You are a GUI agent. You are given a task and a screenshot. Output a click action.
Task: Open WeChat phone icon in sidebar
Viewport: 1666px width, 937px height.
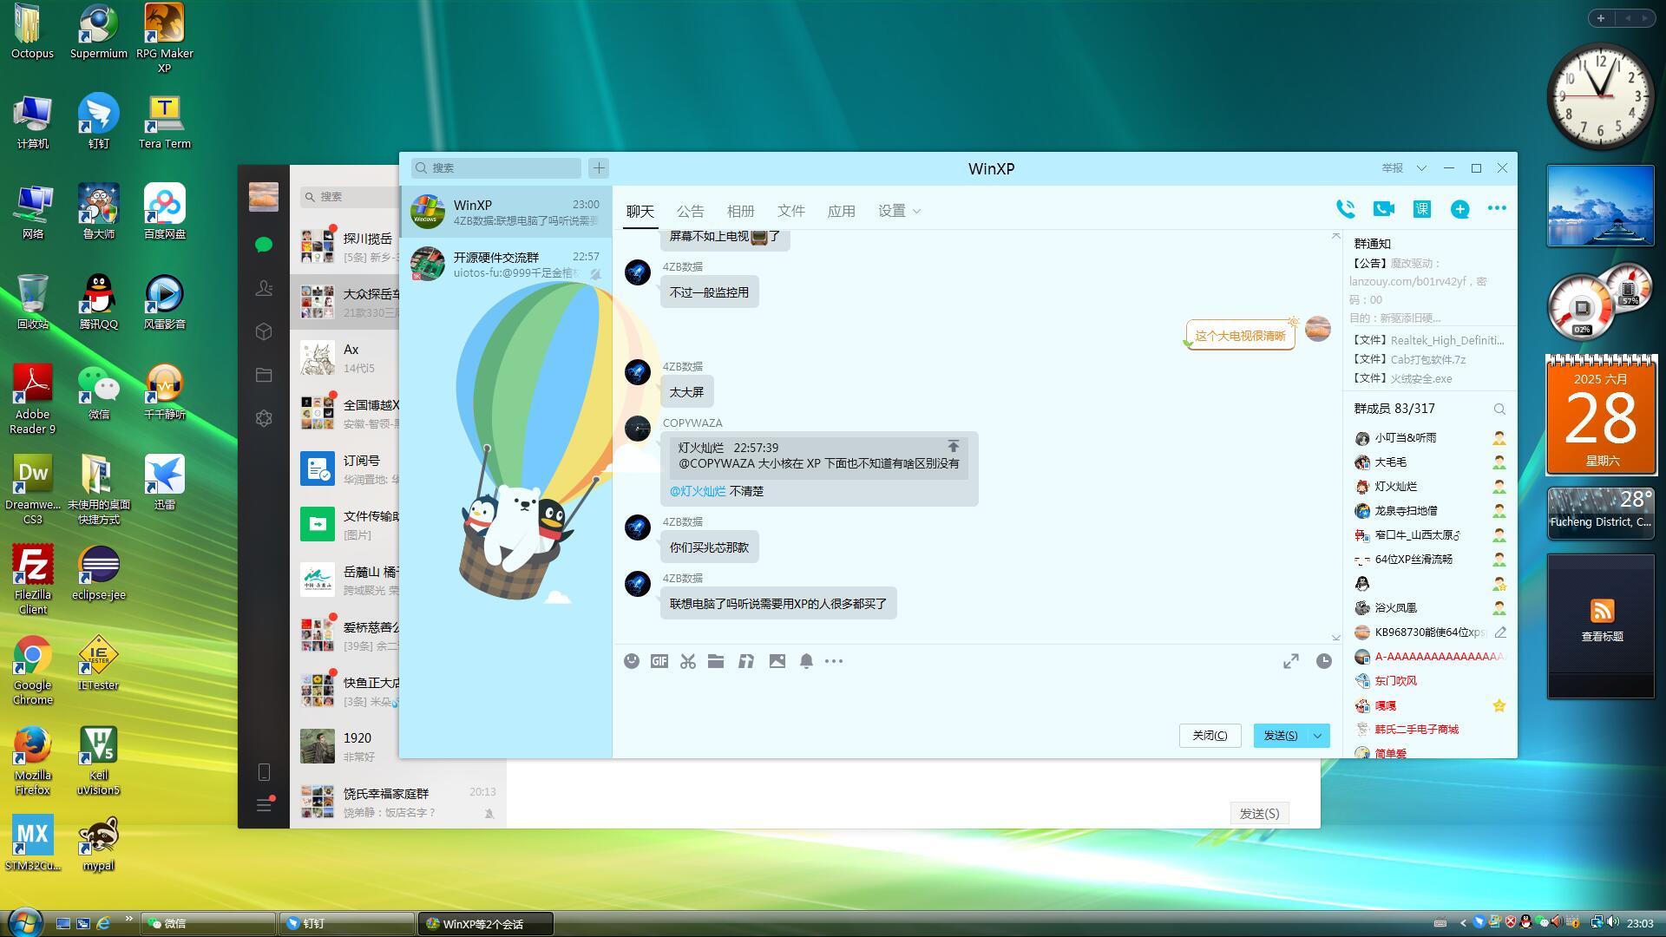pyautogui.click(x=265, y=772)
